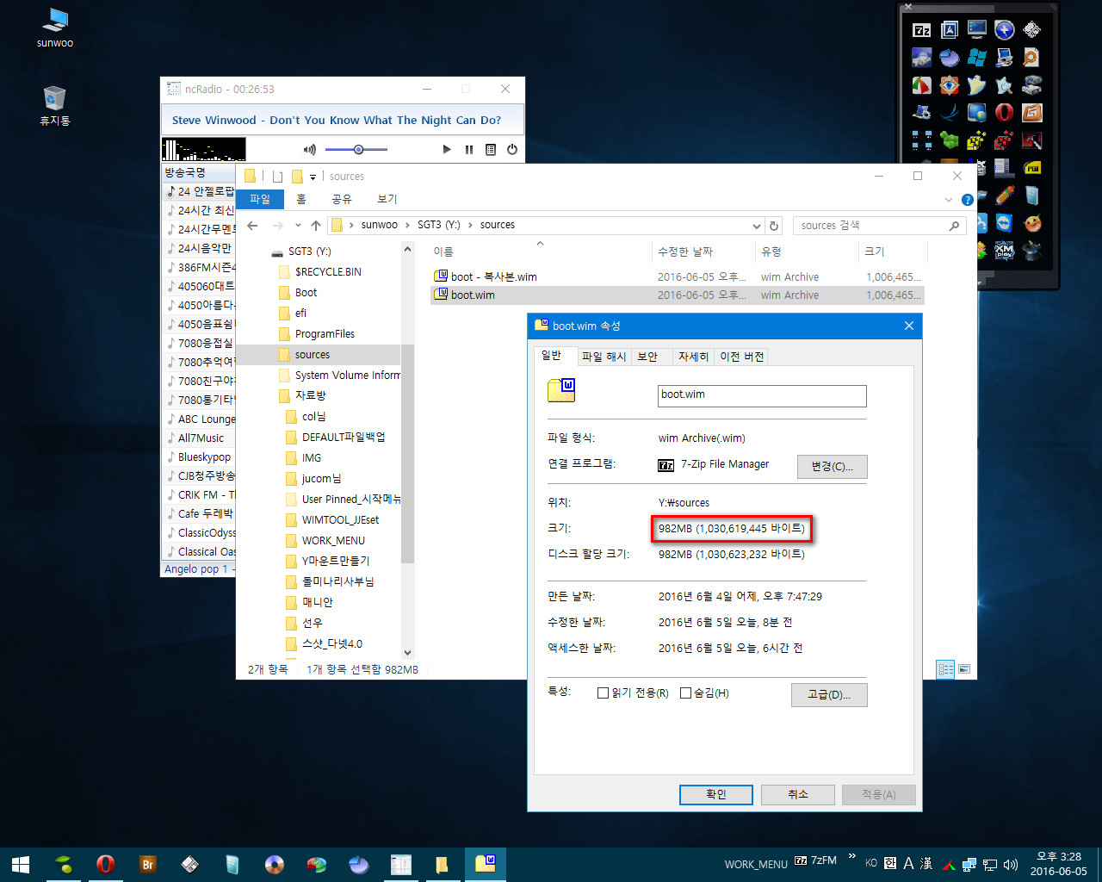
Task: Open the Recycle Bin 휴지통 desktop icon
Action: [54, 105]
